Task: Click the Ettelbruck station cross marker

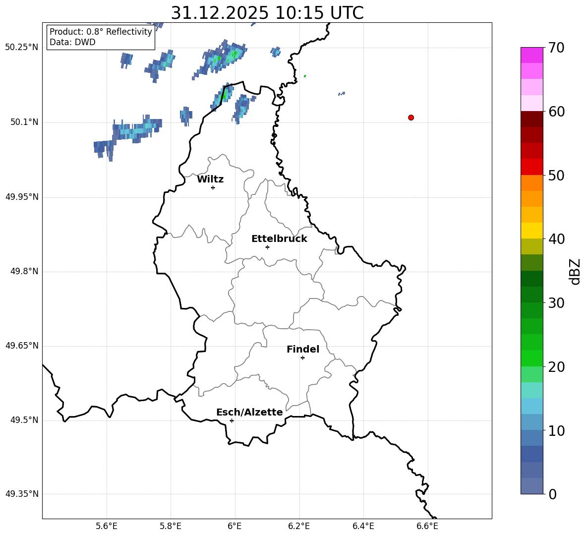Action: pos(267,247)
